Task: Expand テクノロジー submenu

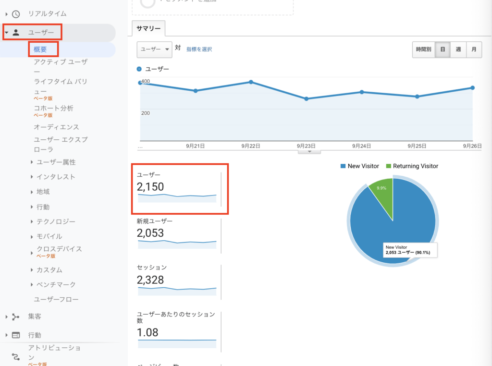Action: [x=32, y=222]
